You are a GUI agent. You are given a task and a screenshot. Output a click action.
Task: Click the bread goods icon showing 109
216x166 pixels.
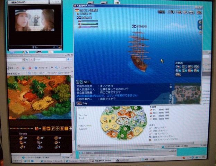tap(21, 138)
